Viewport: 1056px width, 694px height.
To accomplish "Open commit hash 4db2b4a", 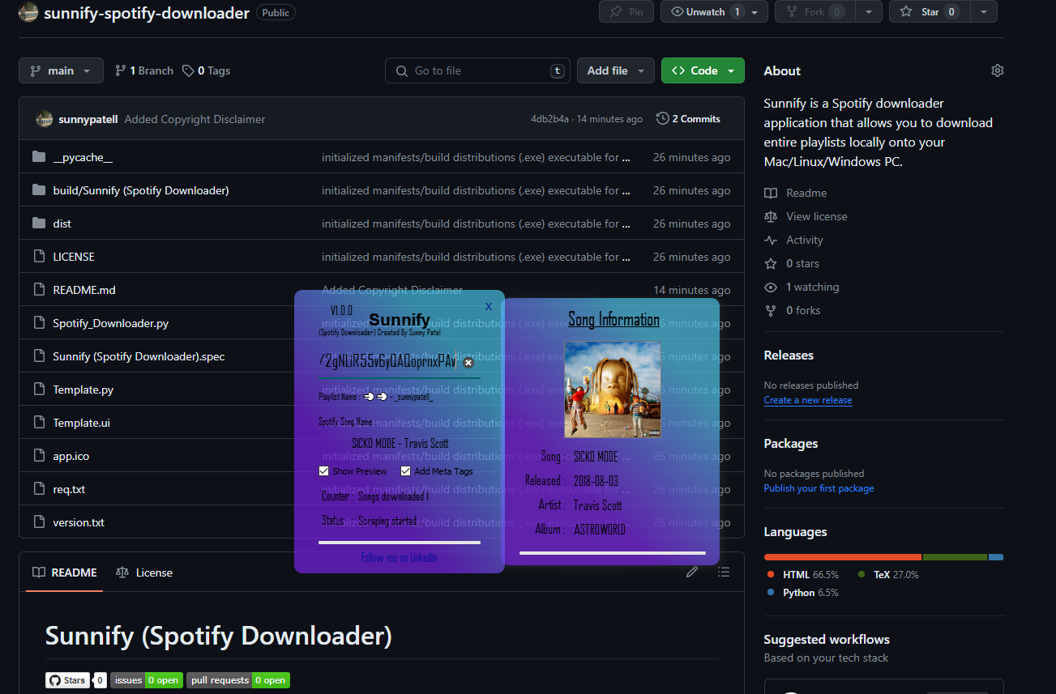I will 549,119.
